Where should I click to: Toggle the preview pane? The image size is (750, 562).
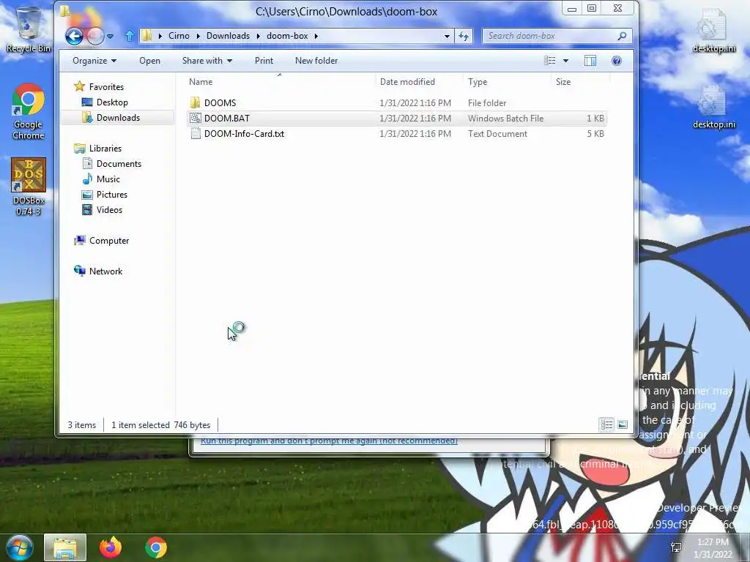(590, 61)
